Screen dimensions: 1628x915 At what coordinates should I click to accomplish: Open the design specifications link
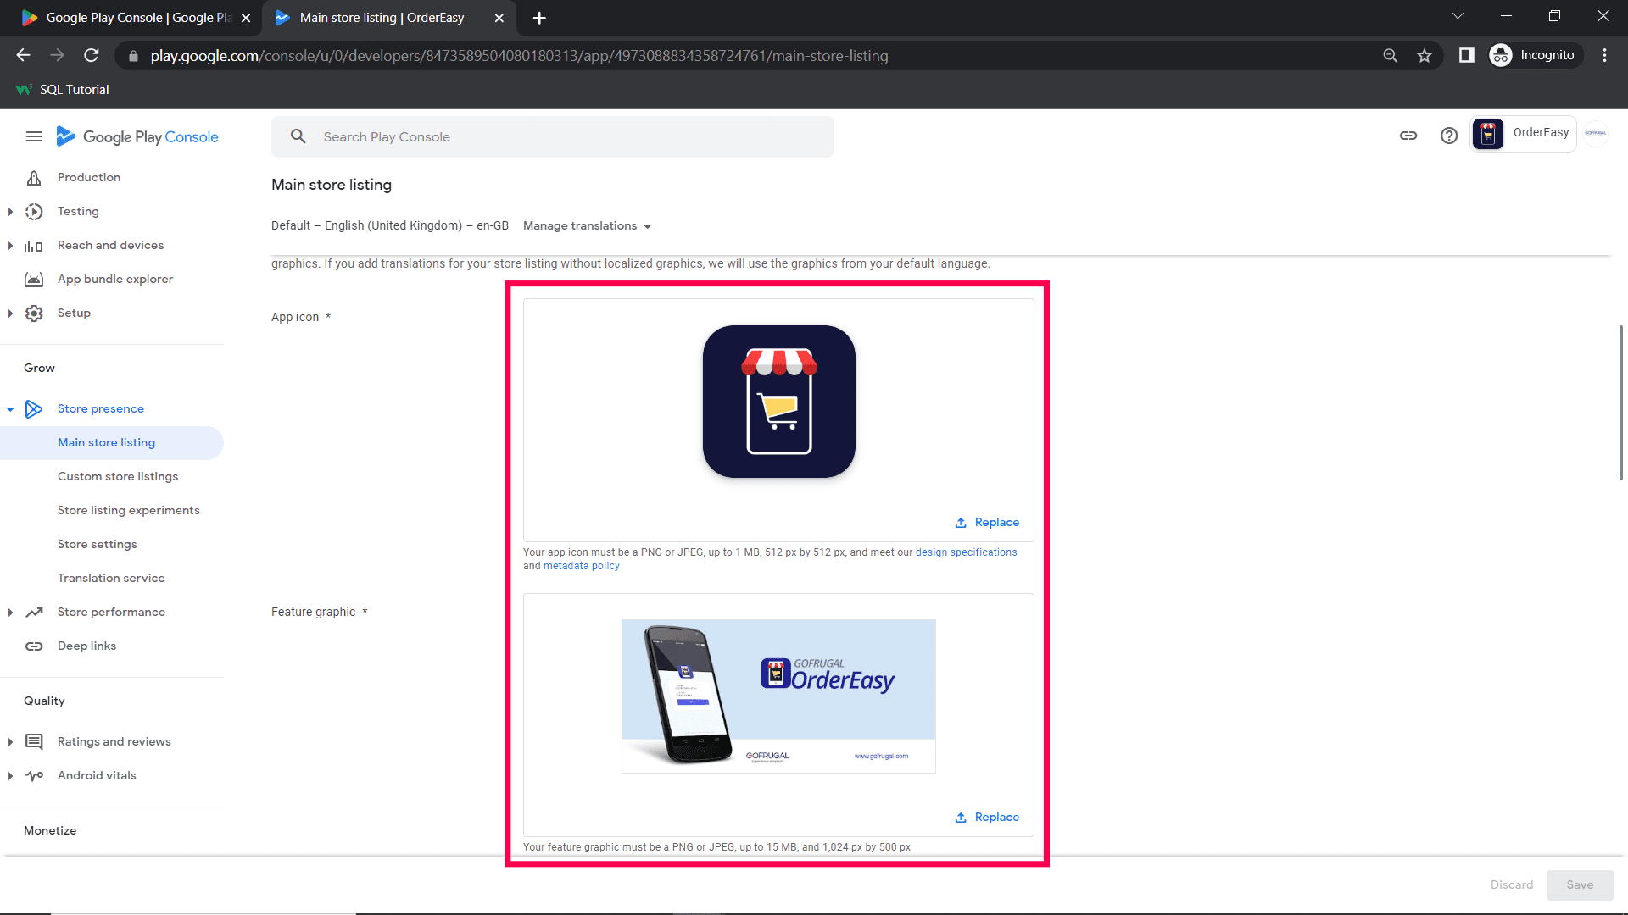pos(966,552)
